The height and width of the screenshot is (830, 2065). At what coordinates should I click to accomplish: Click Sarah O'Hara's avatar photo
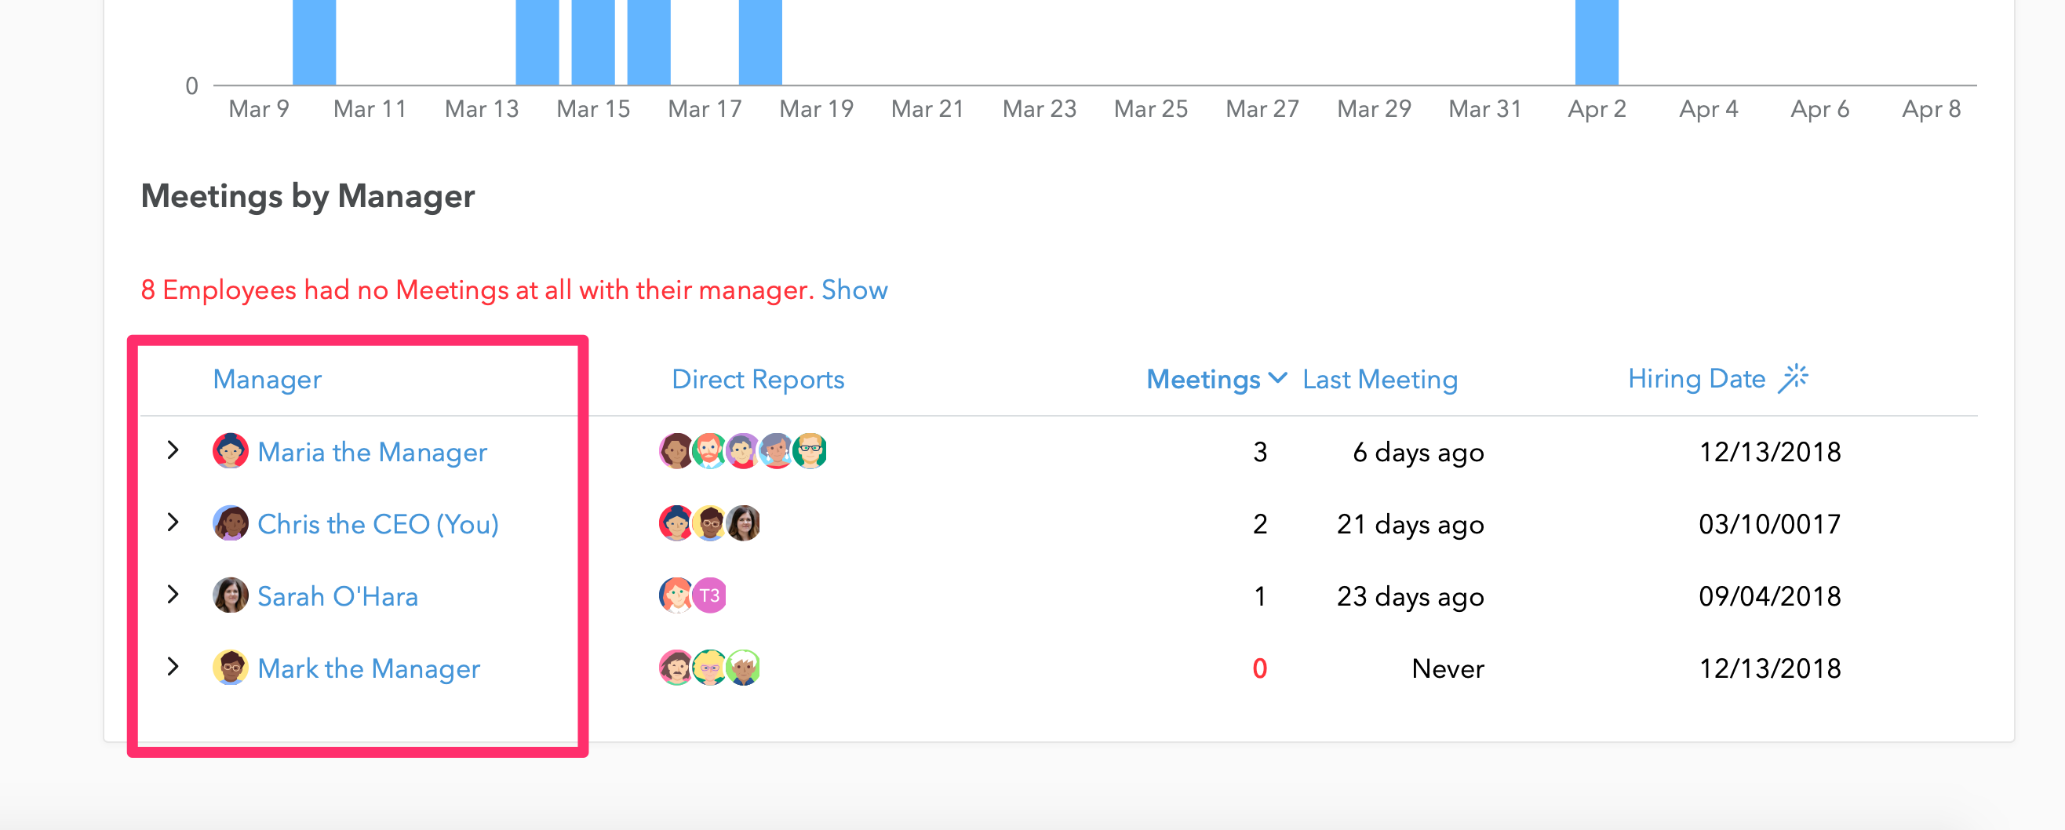click(x=230, y=595)
